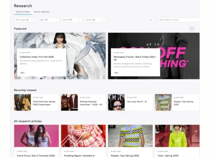
Task: Open the Season filter dropdown
Action: (x=95, y=20)
